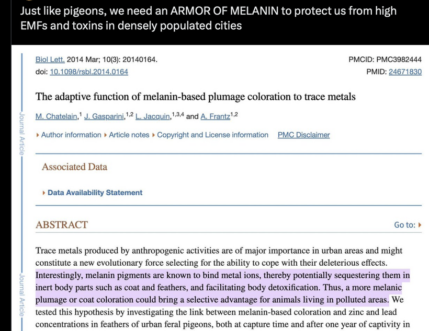Open author L. Jacquin's link
Viewport: 429px width, 331px height.
point(153,116)
